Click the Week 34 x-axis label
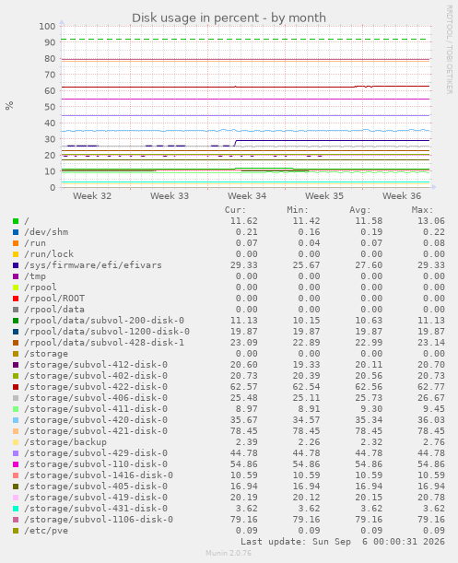The height and width of the screenshot is (563, 458). [247, 196]
